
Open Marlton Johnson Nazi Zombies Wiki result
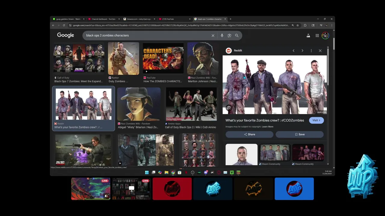[203, 62]
